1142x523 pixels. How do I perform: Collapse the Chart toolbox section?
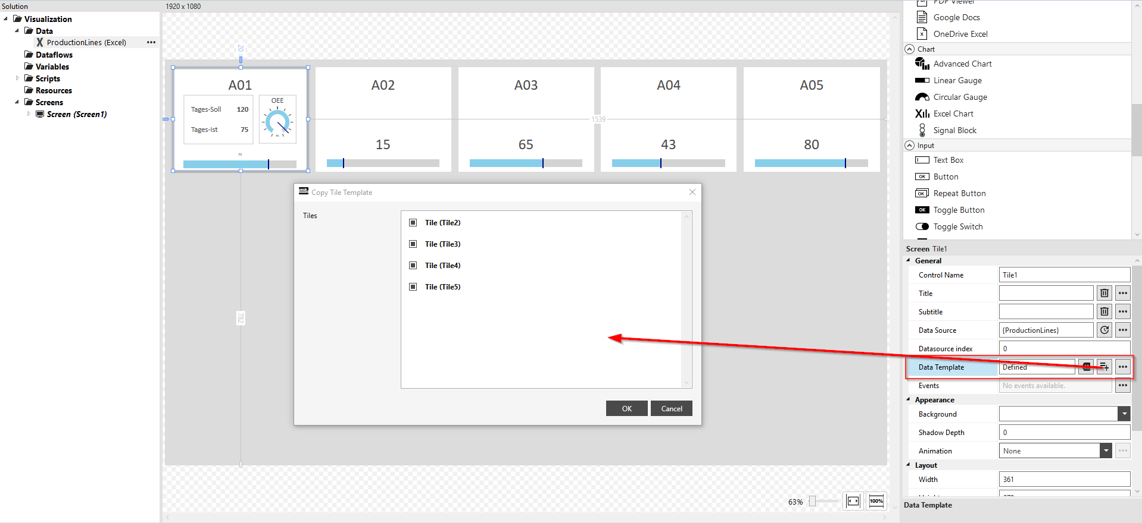pyautogui.click(x=909, y=49)
